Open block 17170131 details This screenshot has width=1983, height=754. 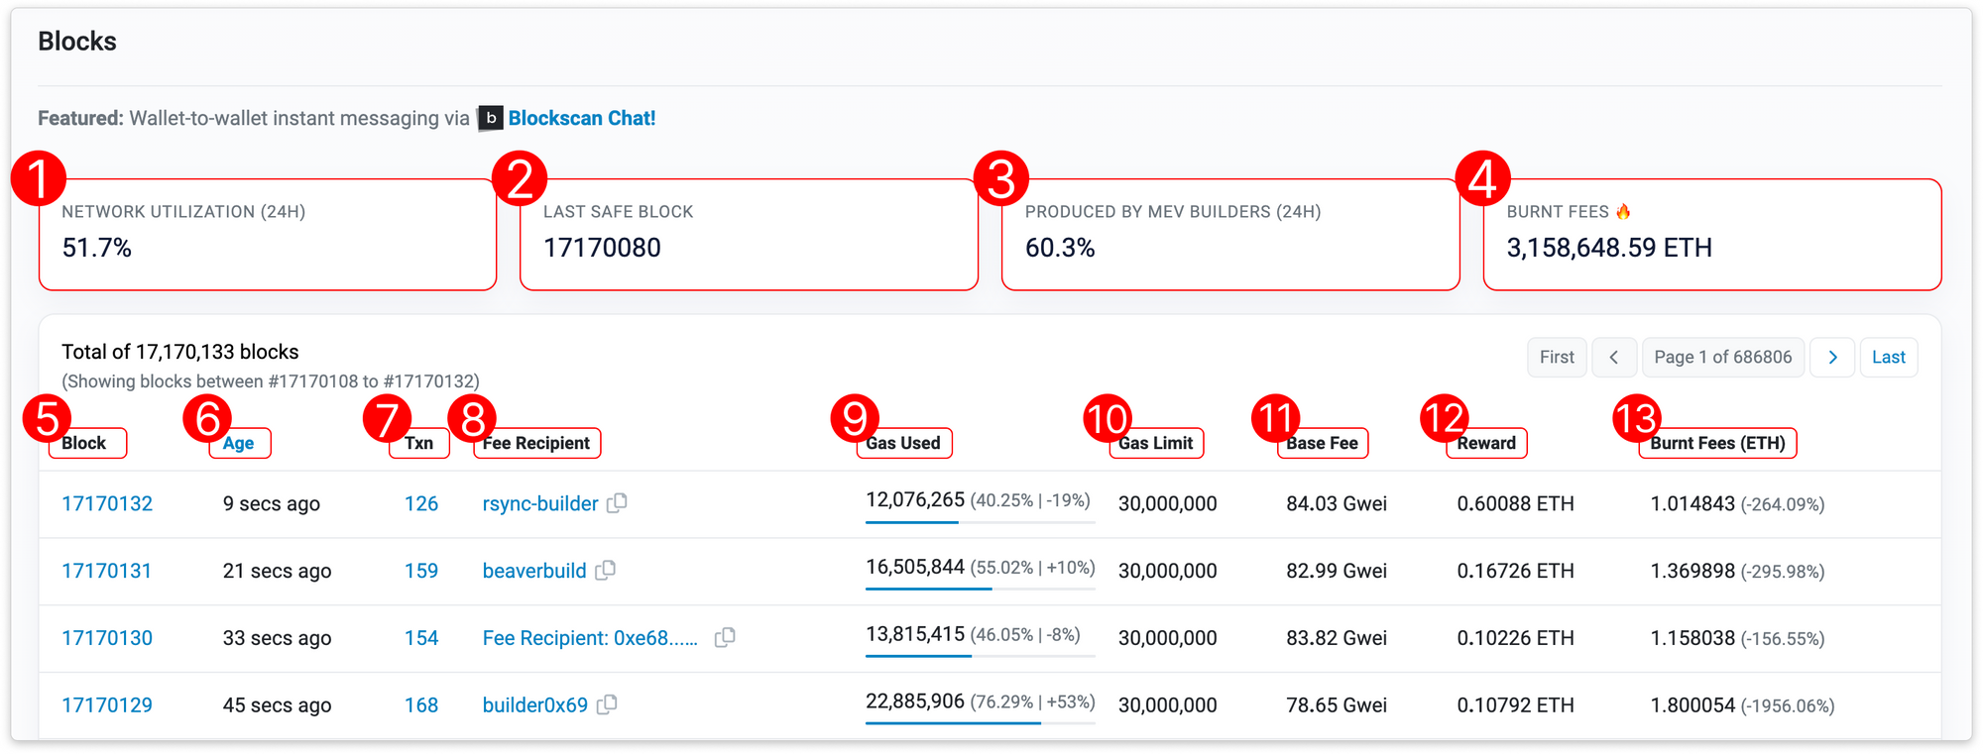[x=107, y=572]
